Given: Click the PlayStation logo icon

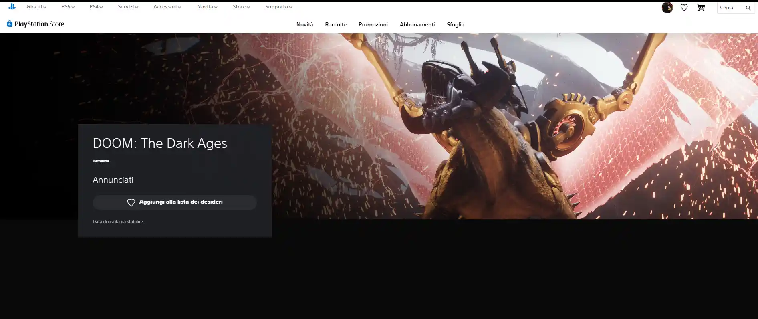Looking at the screenshot, I should point(12,6).
